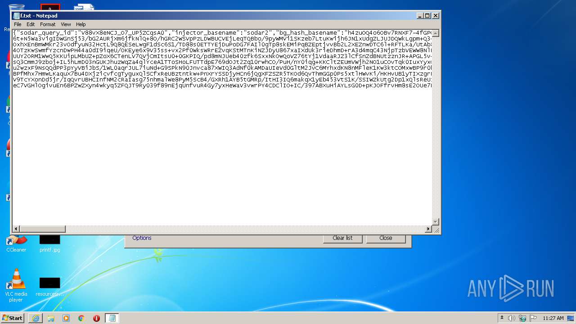This screenshot has width=576, height=324.
Task: Maximize the Notepad window
Action: [427, 15]
